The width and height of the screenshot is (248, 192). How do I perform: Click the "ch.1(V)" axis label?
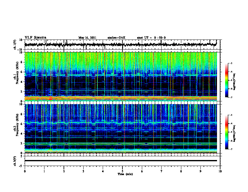click(x=15, y=45)
